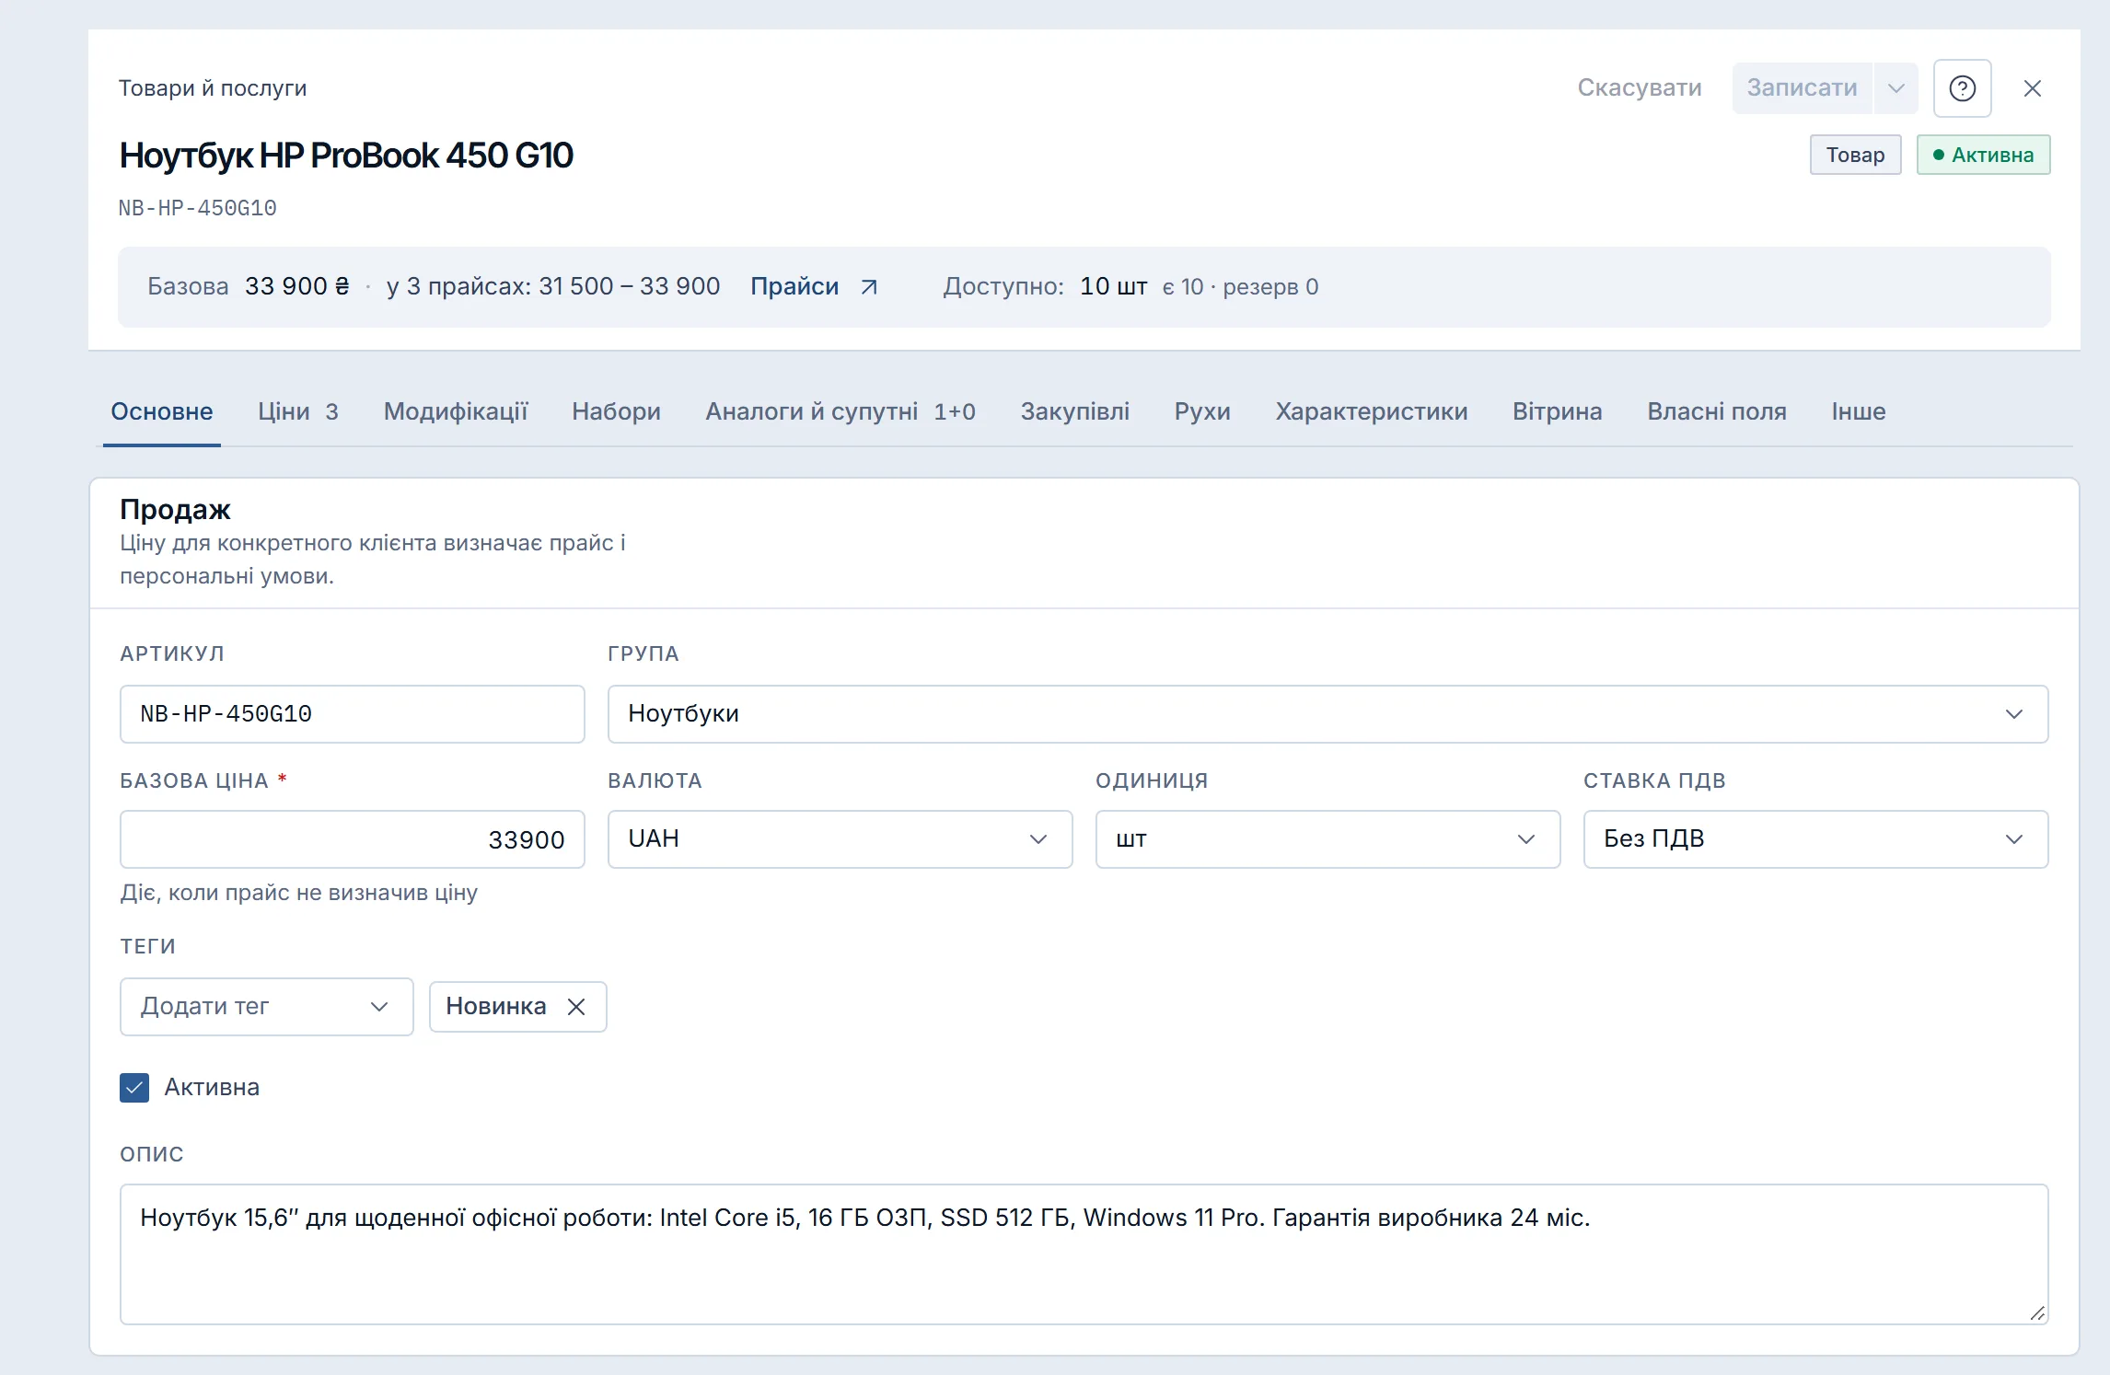Remove the Новинка tag with its X
The image size is (2110, 1375).
[x=576, y=1007]
